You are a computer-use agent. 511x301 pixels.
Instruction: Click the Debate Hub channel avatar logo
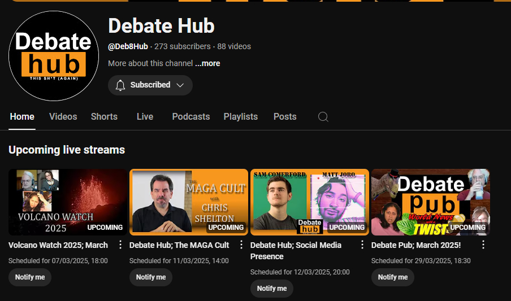54,56
